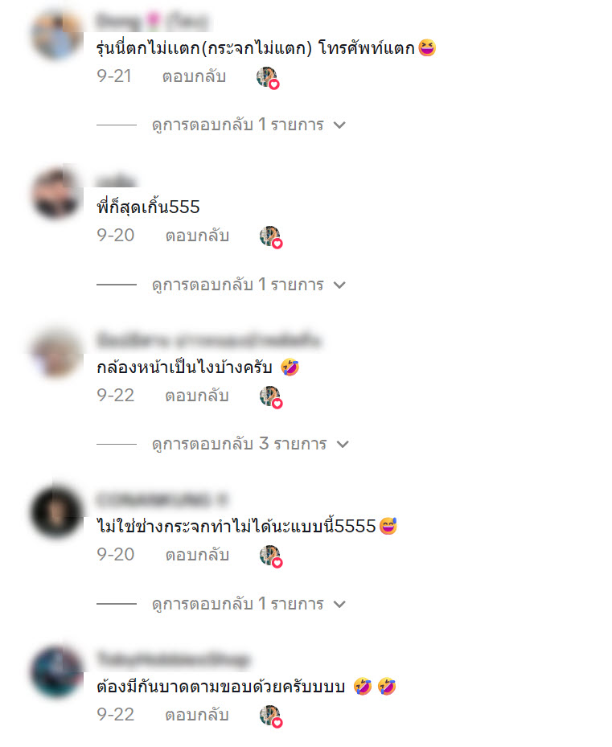
Task: Click creator-liked badge under ต้องมีกันบาดตามขอบ comment
Action: tap(271, 716)
